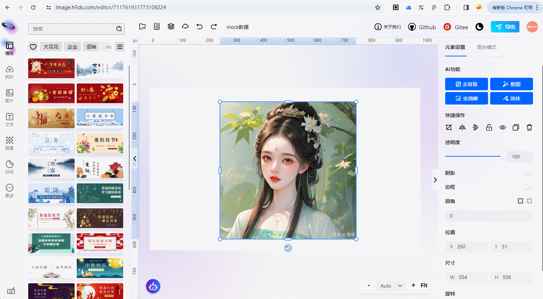Screen dimensions: 543x299
Task: Click the 涂抹 smear button
Action: point(512,98)
